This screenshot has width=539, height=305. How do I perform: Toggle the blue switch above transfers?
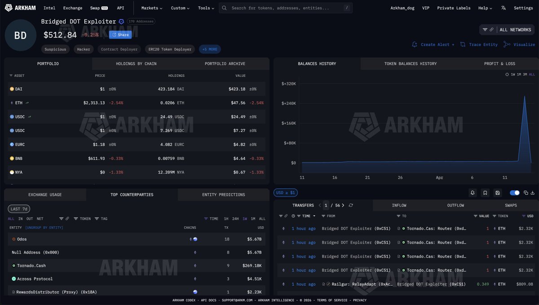click(x=515, y=193)
